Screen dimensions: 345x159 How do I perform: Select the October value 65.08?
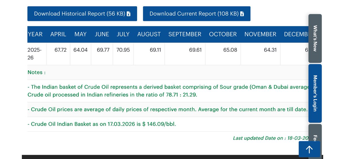230,50
